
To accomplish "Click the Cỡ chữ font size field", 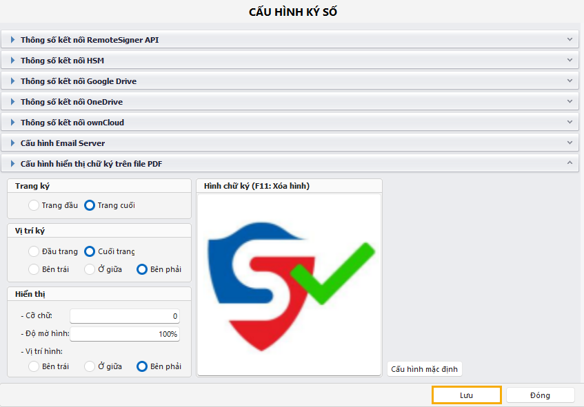I will click(125, 316).
